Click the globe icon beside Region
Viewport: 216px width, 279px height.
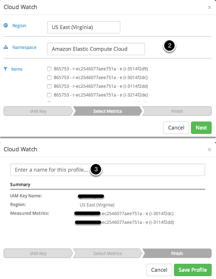(6, 25)
